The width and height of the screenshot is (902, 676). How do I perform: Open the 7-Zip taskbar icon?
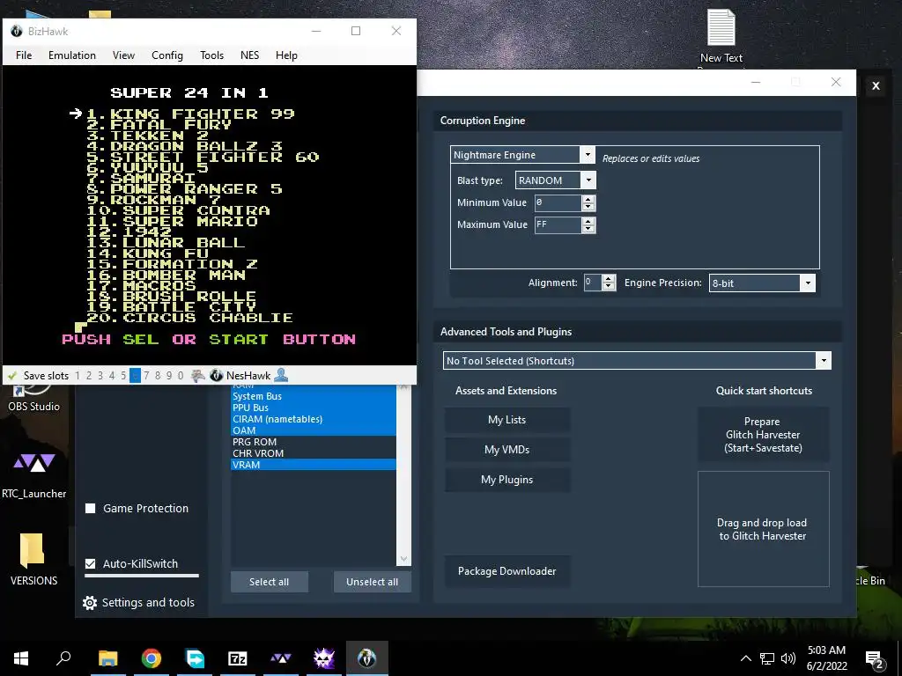[238, 658]
